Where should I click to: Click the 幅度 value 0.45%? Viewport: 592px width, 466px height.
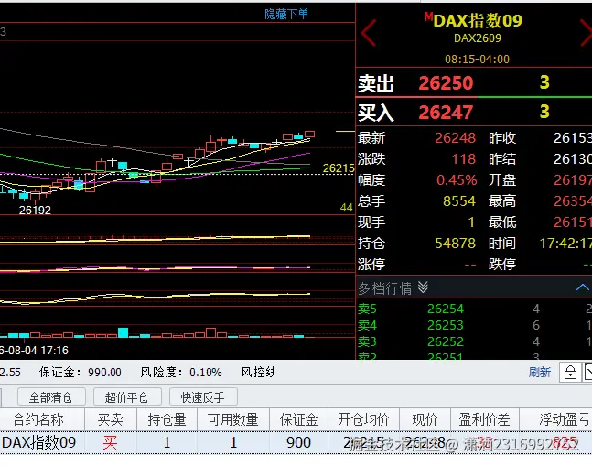coord(457,180)
